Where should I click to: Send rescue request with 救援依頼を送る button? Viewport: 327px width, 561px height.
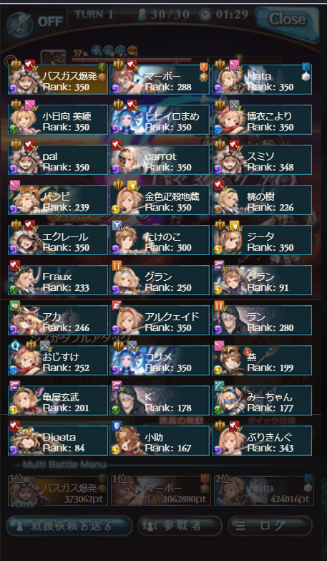coord(69,526)
